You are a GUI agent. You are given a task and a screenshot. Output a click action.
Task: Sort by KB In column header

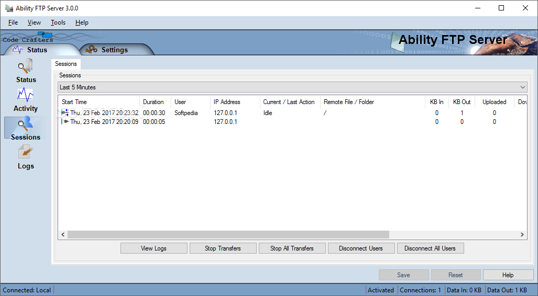click(x=437, y=102)
